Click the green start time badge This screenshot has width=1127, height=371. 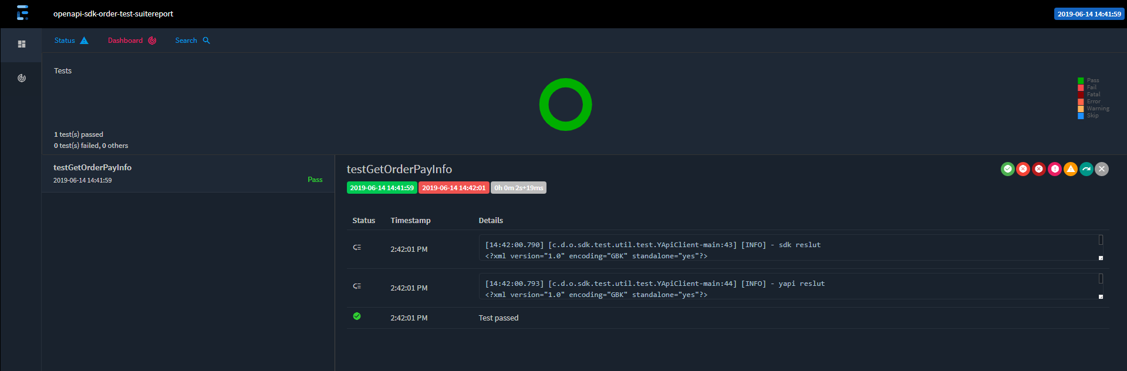coord(382,188)
